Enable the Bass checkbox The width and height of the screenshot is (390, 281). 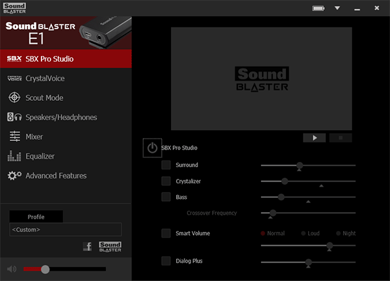click(166, 197)
